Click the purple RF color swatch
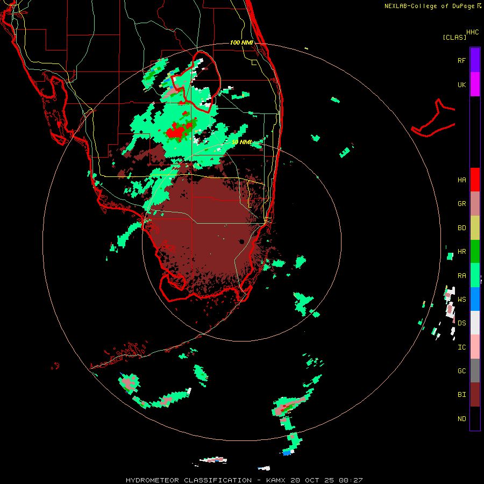The image size is (484, 484). point(475,60)
